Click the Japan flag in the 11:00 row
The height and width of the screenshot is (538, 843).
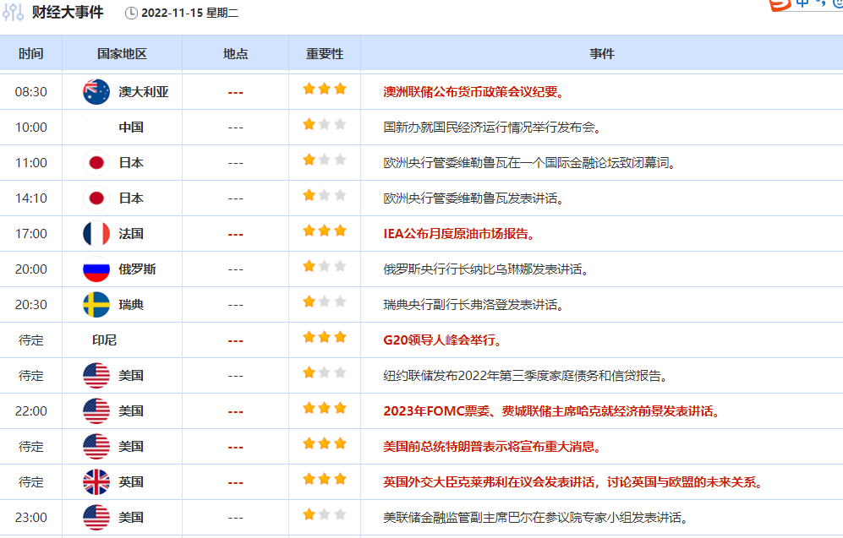[96, 162]
